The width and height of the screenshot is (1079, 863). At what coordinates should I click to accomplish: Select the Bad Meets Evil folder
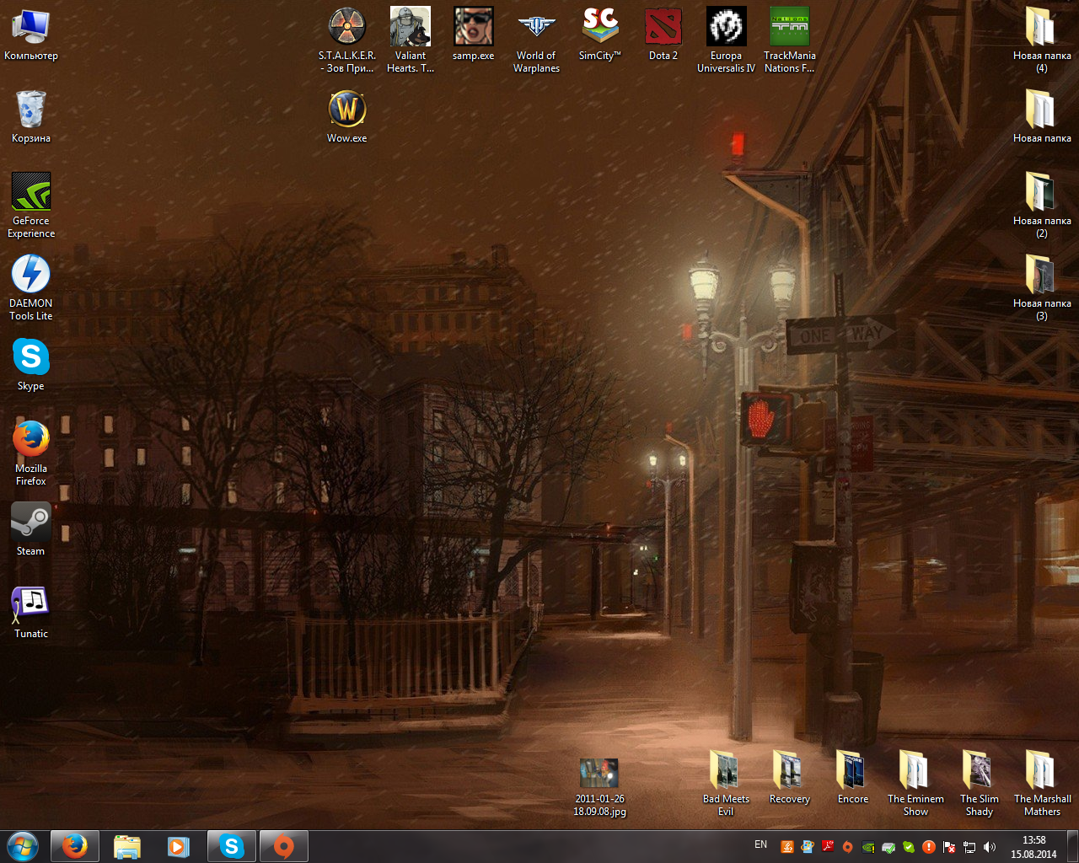pyautogui.click(x=727, y=784)
